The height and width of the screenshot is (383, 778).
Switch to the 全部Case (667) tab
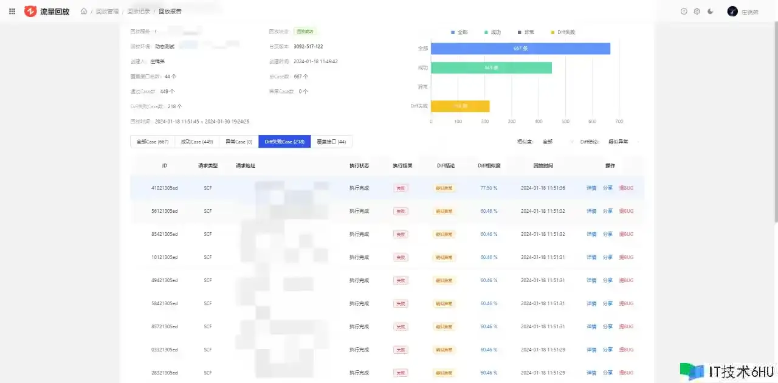coord(153,142)
